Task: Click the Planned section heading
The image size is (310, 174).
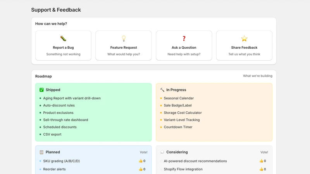Action: (53, 152)
